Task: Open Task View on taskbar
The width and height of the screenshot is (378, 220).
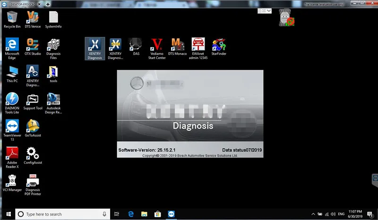Action: 117,214
